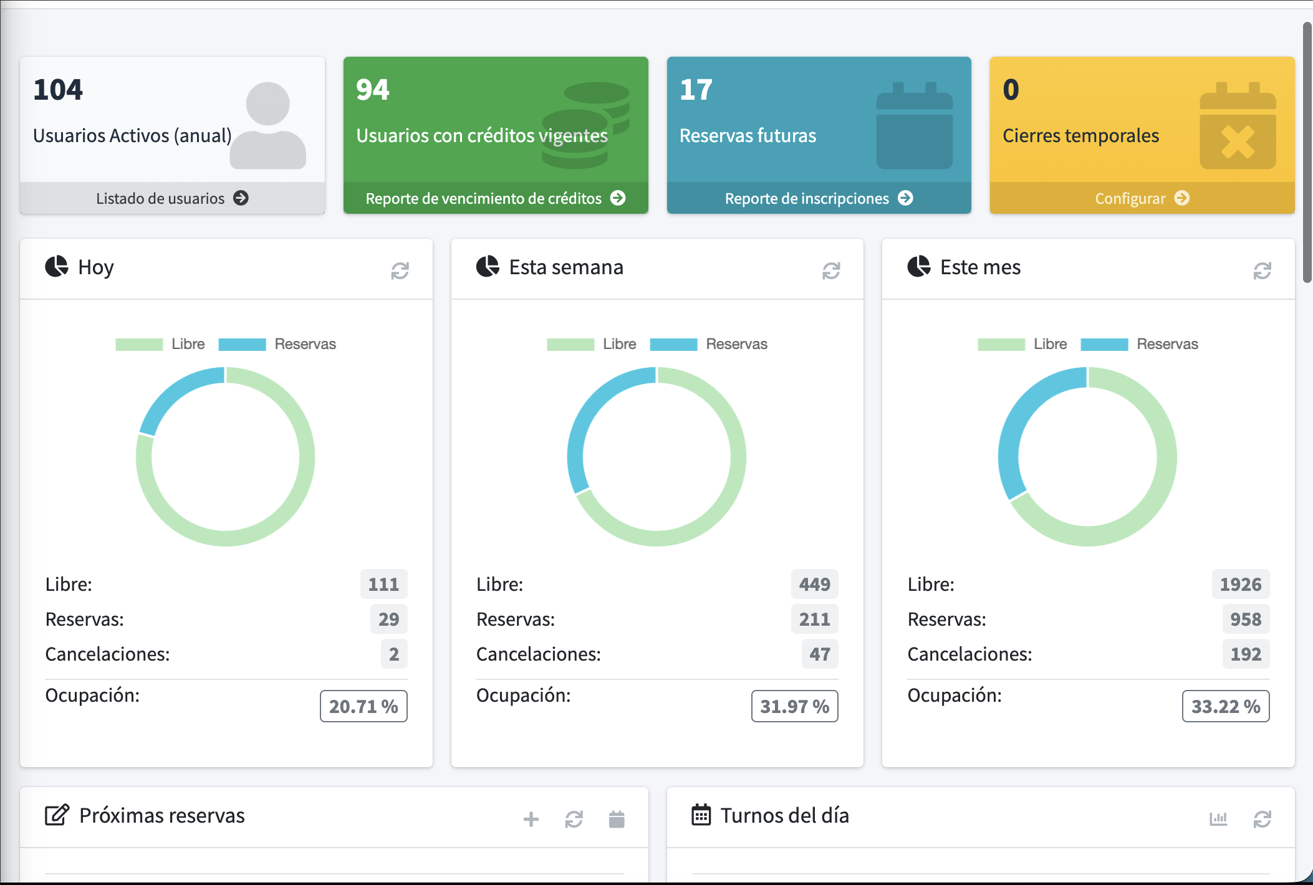Refresh the Esta semana panel
The width and height of the screenshot is (1313, 885).
[831, 270]
